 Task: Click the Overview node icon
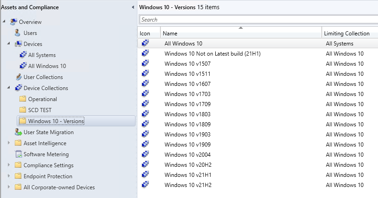13,22
